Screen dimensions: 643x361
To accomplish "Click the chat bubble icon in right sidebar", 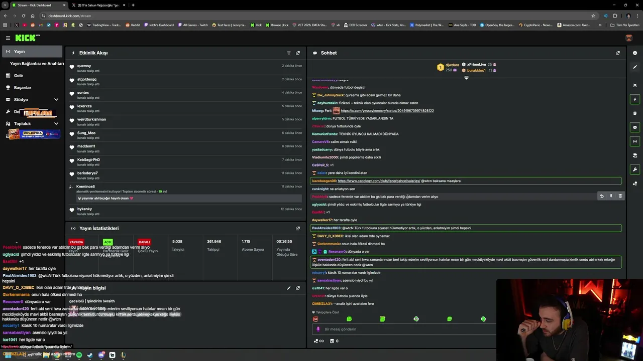I will click(635, 127).
